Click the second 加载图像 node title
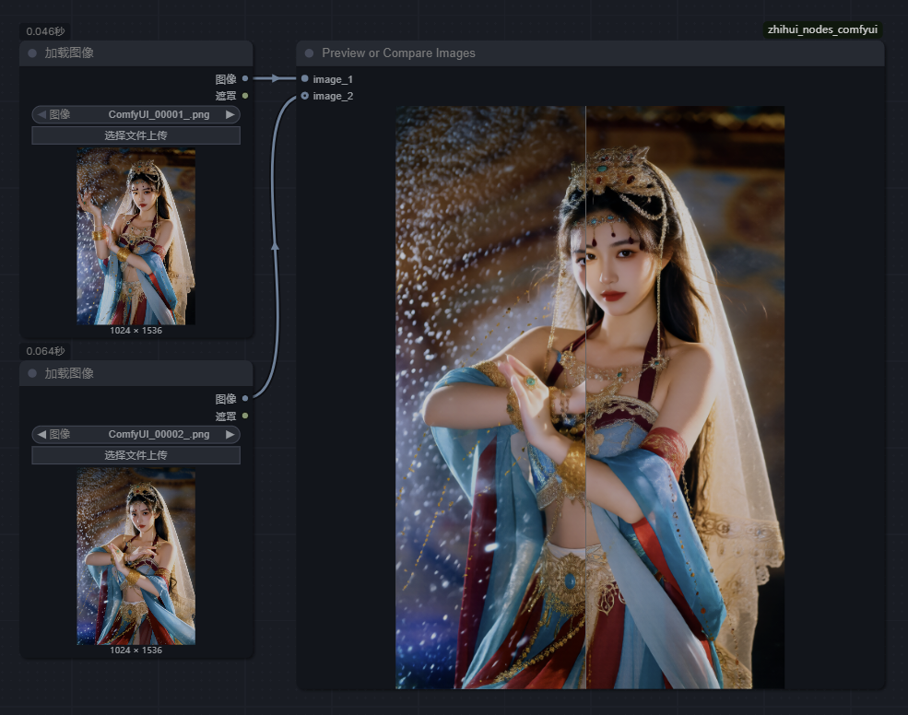908x715 pixels. pyautogui.click(x=69, y=373)
